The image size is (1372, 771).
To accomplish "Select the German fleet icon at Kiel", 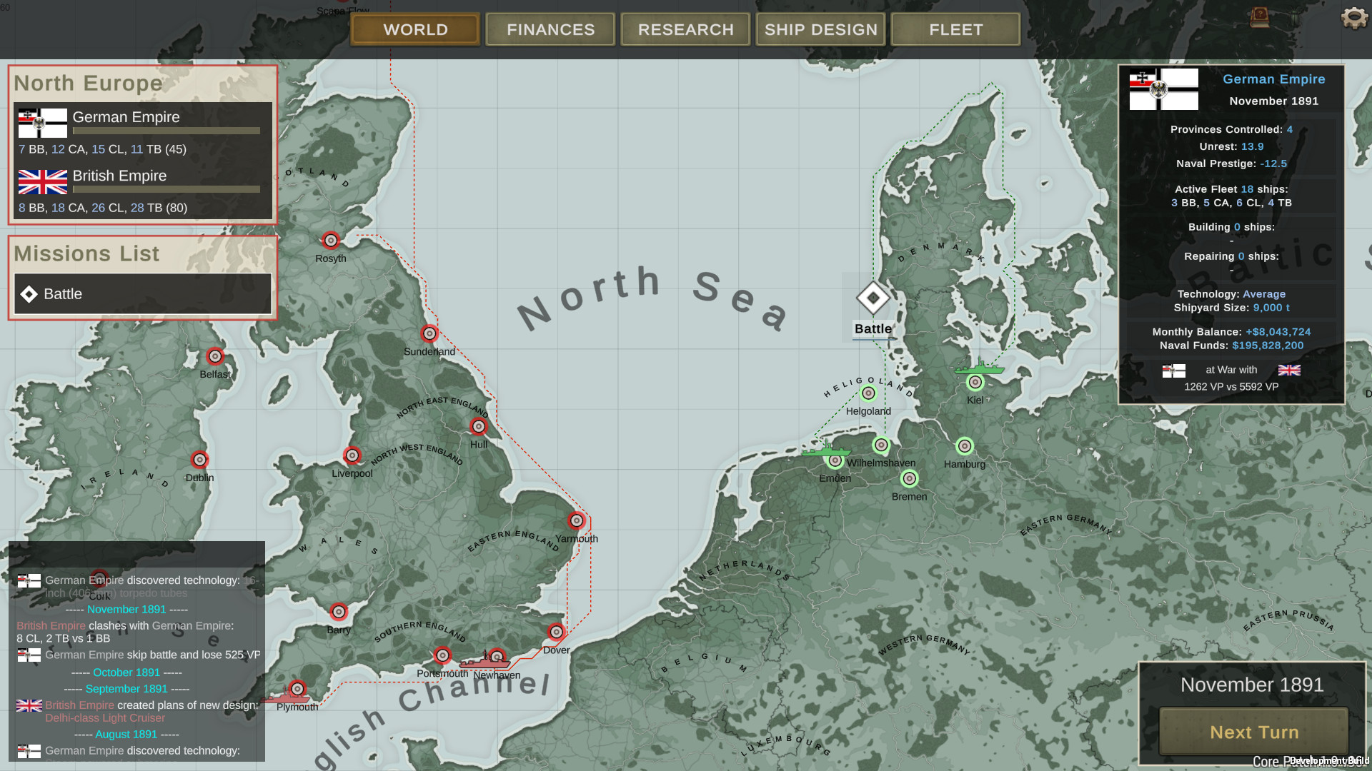I will [980, 371].
